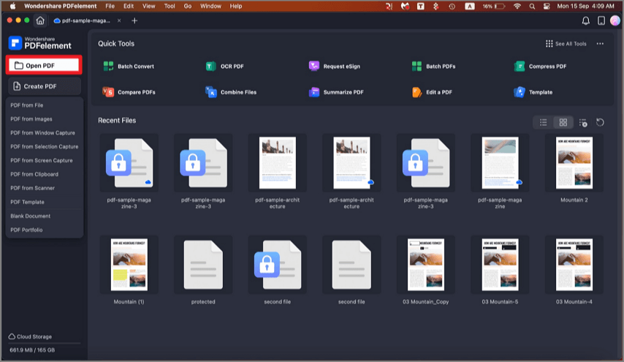Click the Edit a PDF tool

[x=432, y=92]
